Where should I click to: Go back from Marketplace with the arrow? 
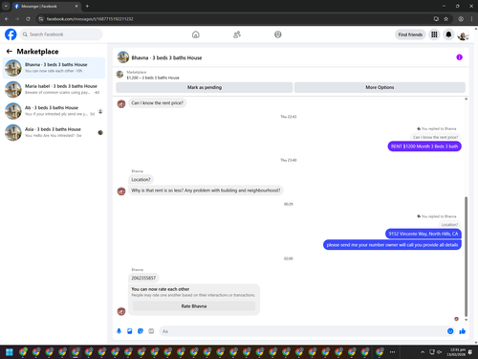pyautogui.click(x=10, y=51)
